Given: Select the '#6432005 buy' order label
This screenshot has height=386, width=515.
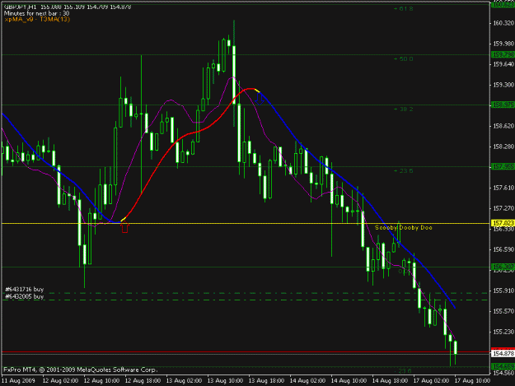Looking at the screenshot, I should (x=24, y=296).
